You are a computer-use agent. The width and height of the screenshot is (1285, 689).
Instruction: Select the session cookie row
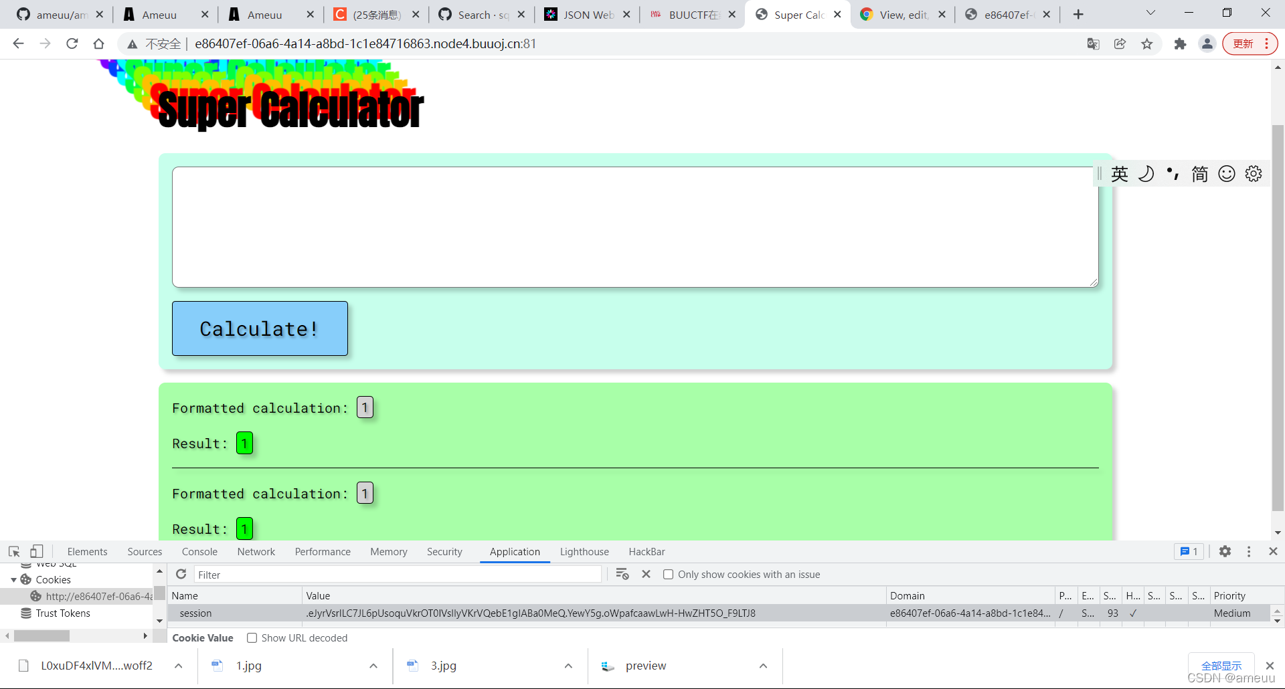pos(719,613)
